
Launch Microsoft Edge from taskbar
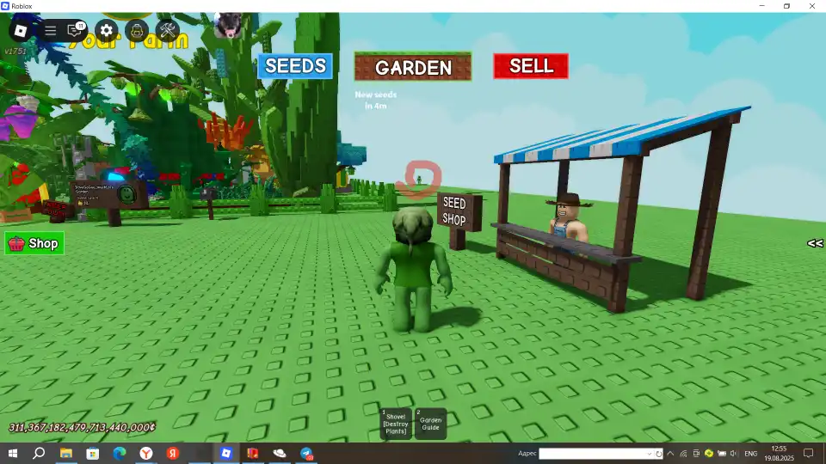coord(120,454)
